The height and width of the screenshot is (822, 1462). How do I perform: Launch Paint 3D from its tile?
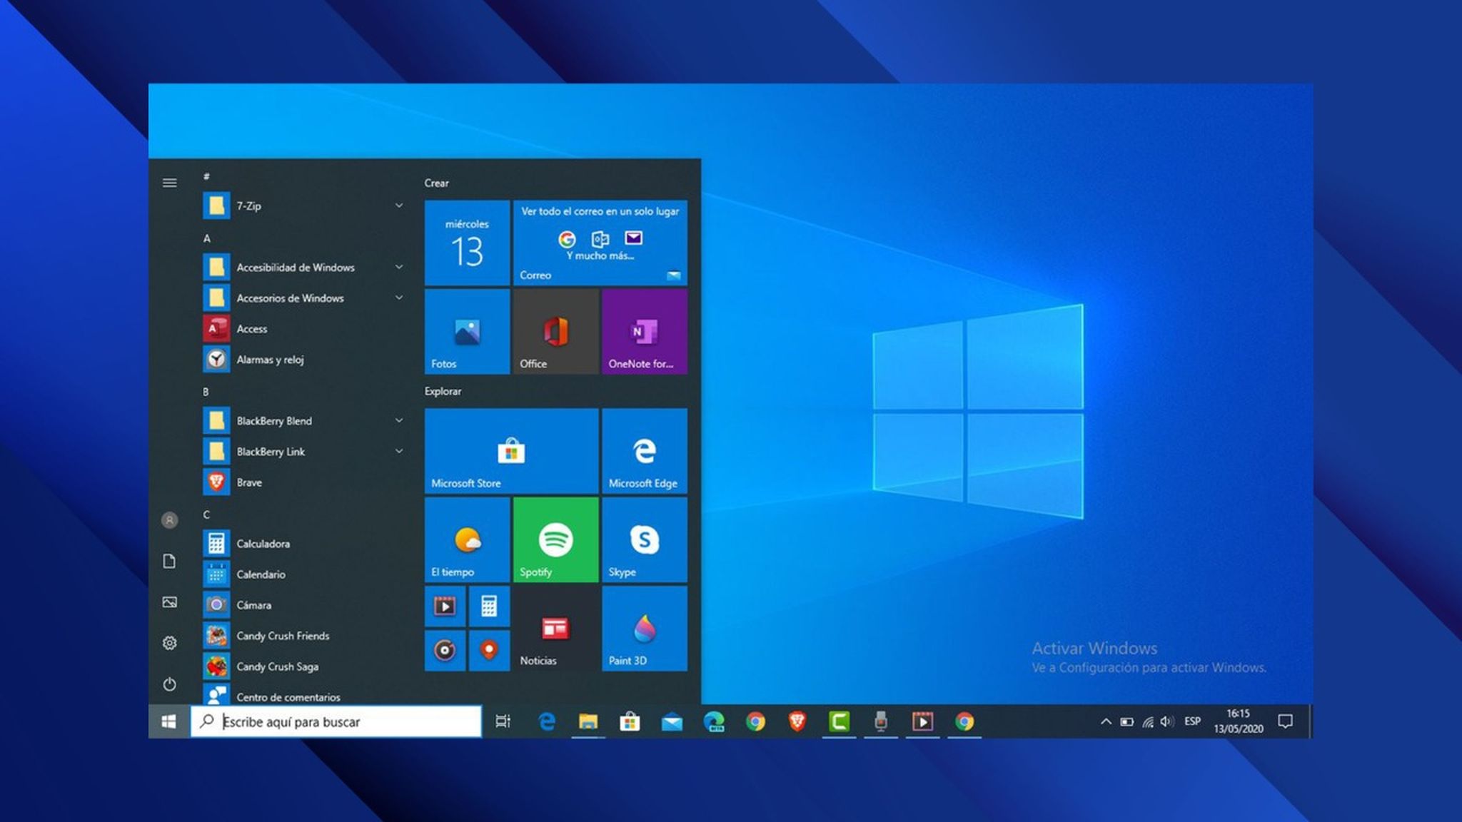(x=643, y=629)
